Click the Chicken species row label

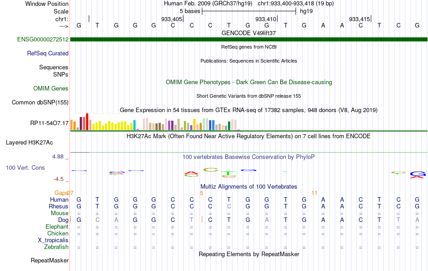pyautogui.click(x=58, y=233)
